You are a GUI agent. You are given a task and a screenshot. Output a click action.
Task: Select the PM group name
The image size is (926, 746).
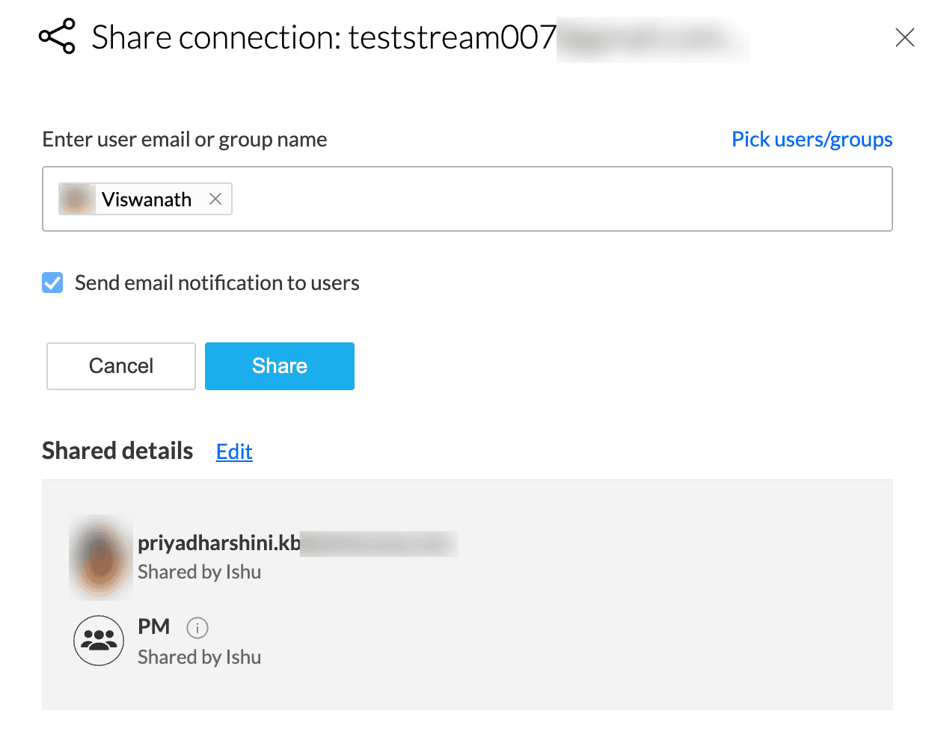coord(154,626)
